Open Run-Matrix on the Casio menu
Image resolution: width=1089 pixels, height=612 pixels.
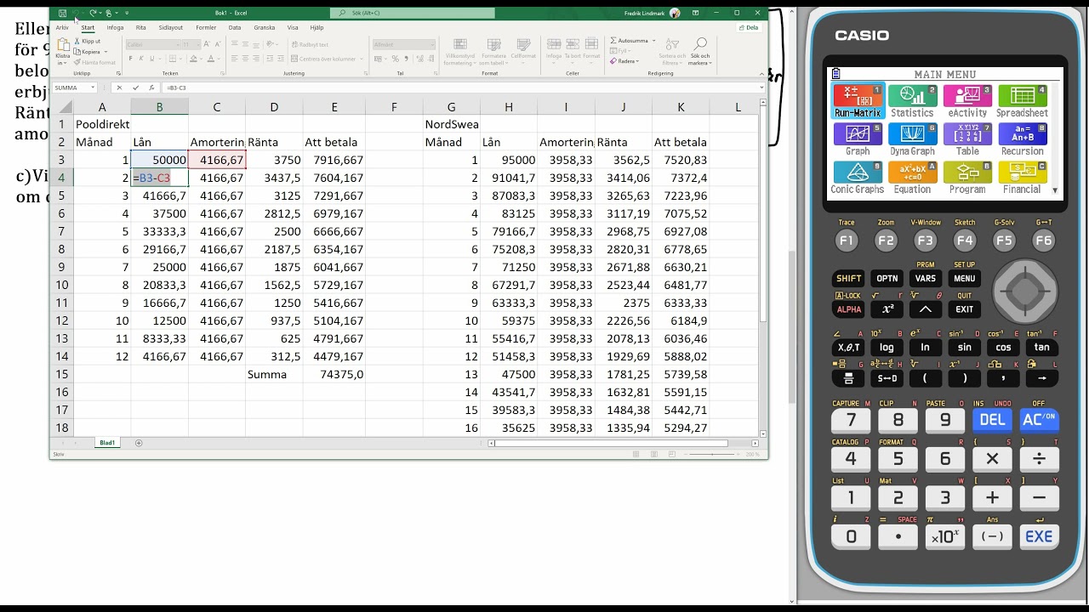pyautogui.click(x=858, y=101)
